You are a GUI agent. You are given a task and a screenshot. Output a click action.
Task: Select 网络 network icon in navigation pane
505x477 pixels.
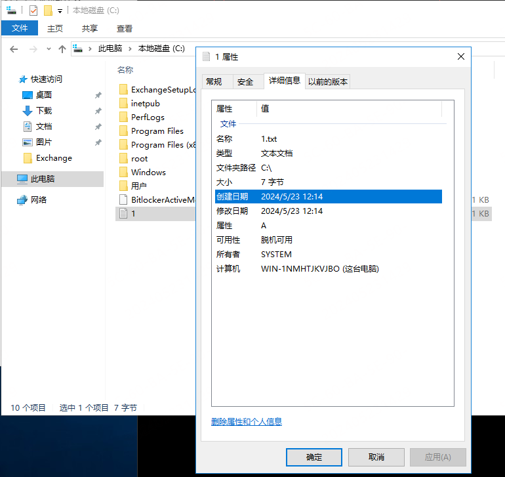22,200
